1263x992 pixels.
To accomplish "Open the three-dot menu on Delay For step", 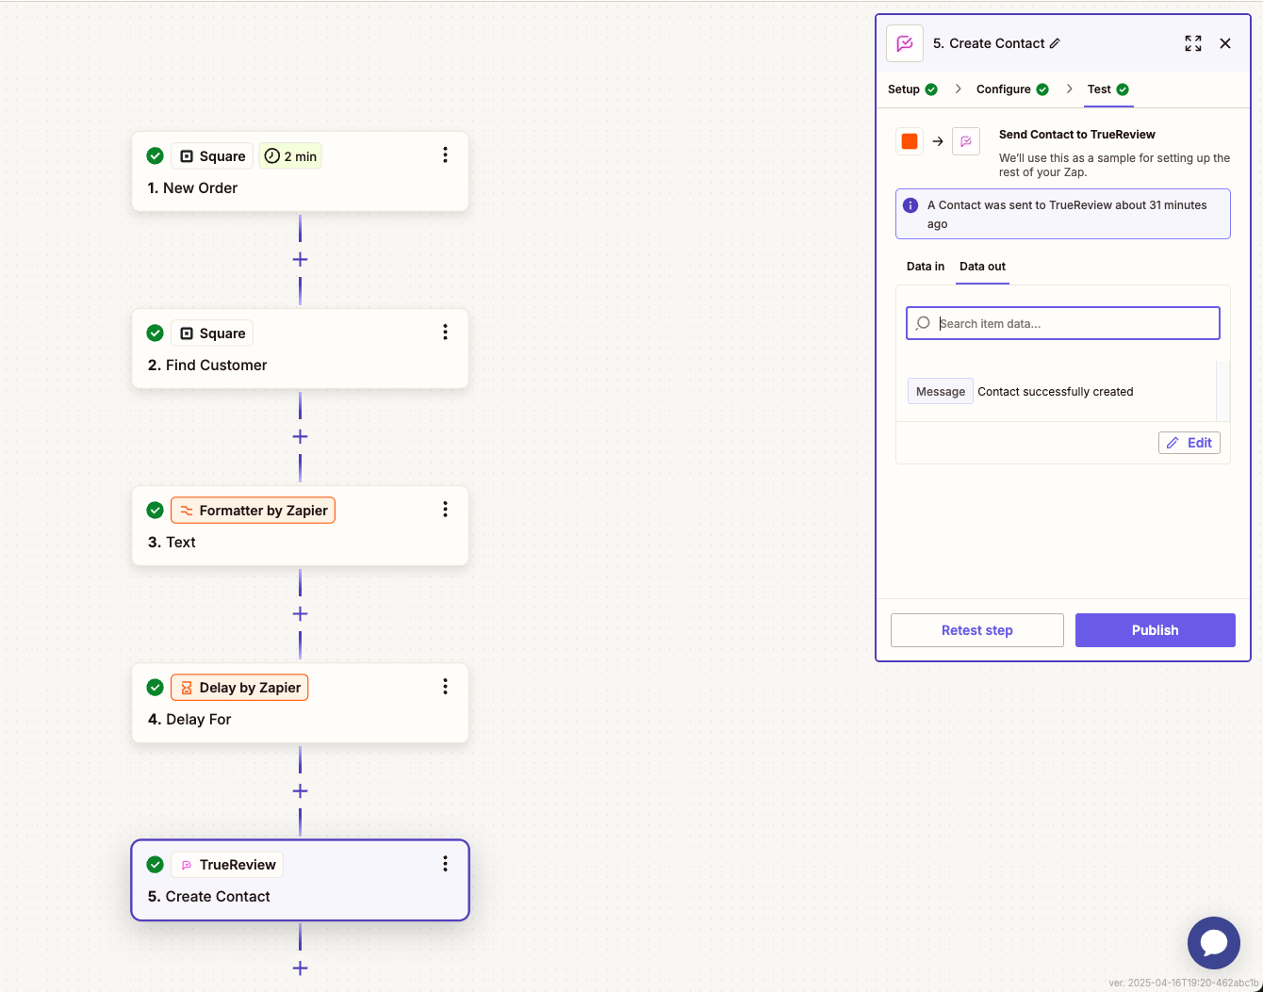I will click(x=445, y=687).
